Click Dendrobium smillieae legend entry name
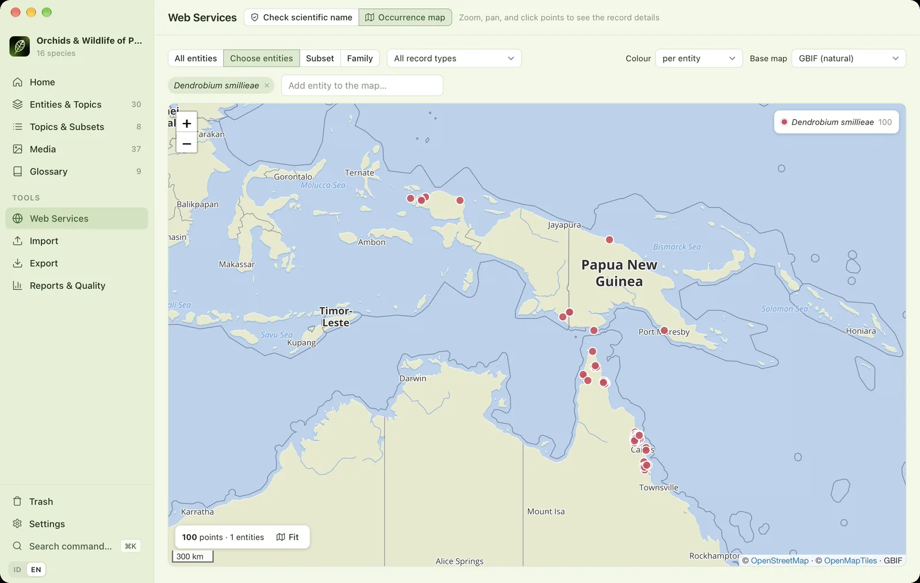The image size is (920, 583). point(833,123)
